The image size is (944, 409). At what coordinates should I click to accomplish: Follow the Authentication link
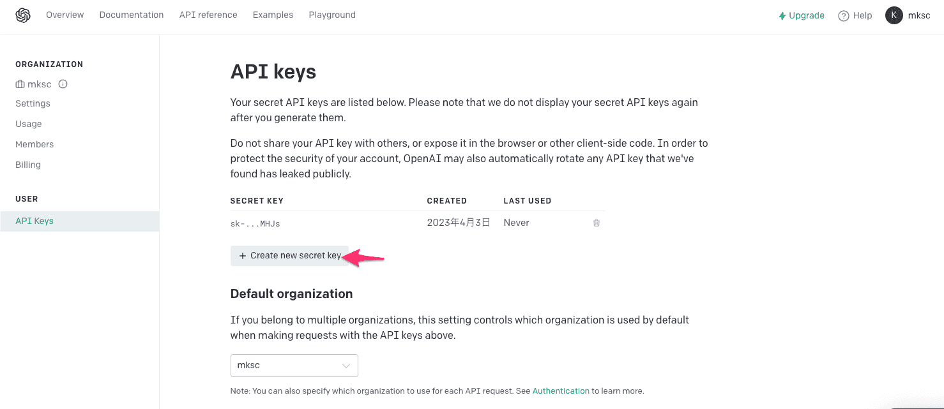pos(561,390)
